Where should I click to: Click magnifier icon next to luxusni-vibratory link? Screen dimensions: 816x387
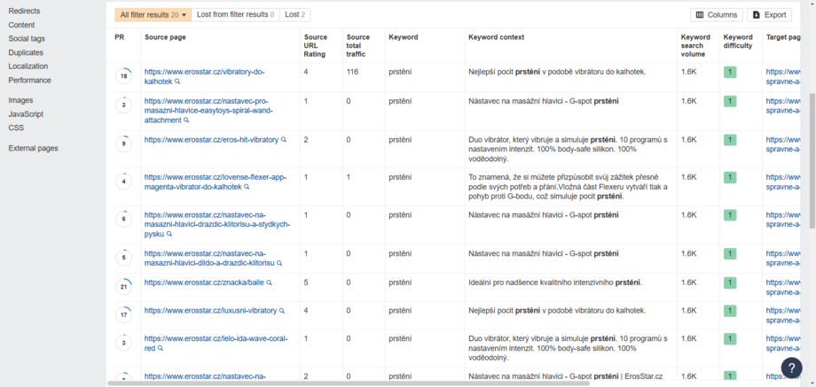283,311
